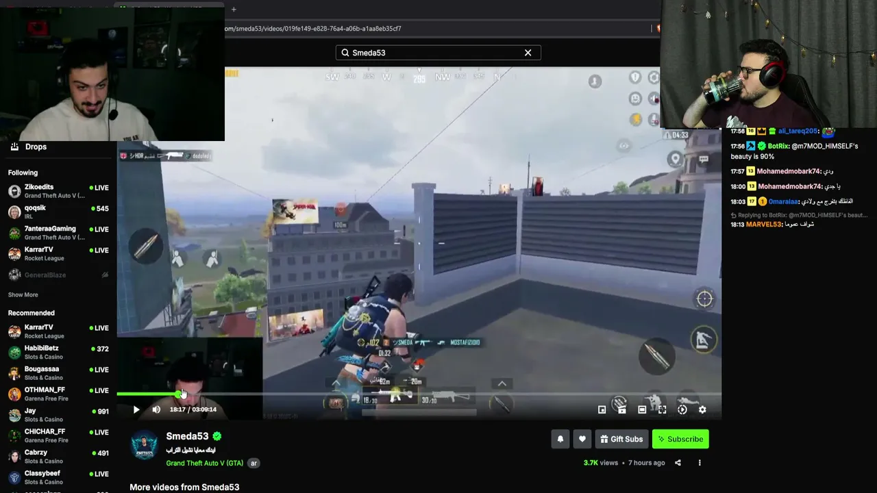Open Zikoedits channel from Following
The image size is (877, 493).
[x=58, y=191]
